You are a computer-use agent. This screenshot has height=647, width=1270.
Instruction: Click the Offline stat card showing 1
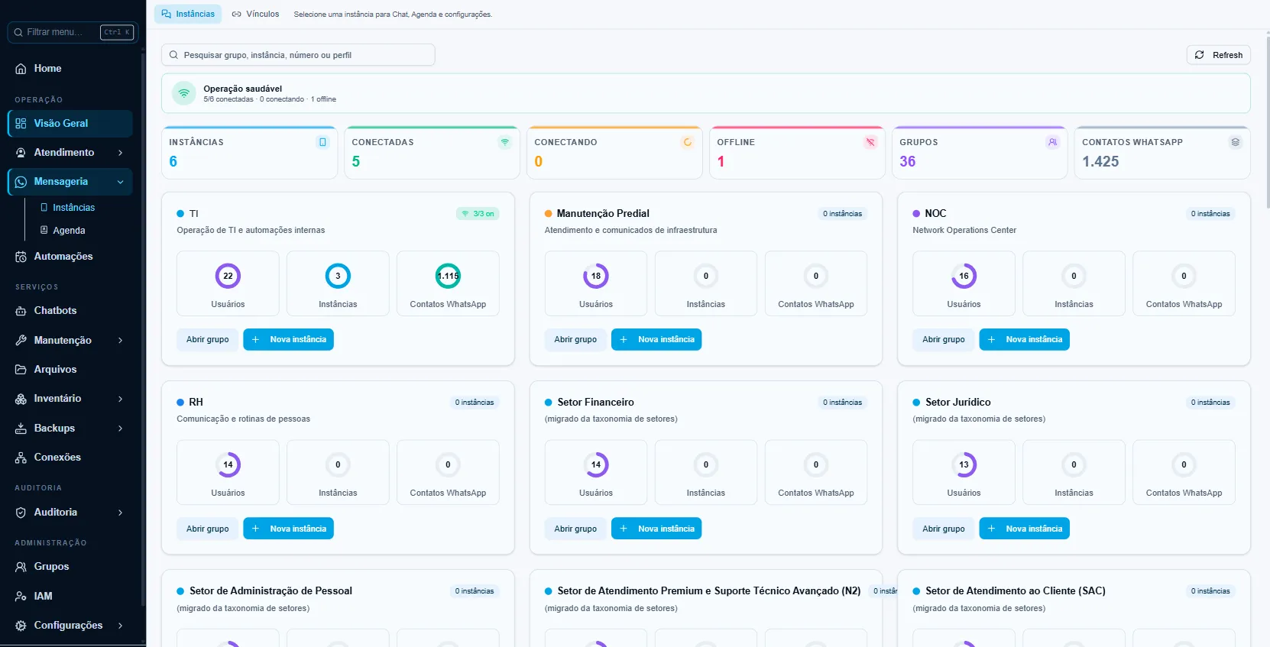point(797,153)
